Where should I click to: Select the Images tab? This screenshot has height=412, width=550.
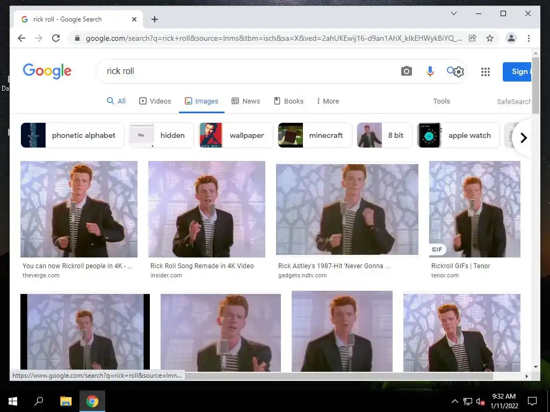click(202, 101)
